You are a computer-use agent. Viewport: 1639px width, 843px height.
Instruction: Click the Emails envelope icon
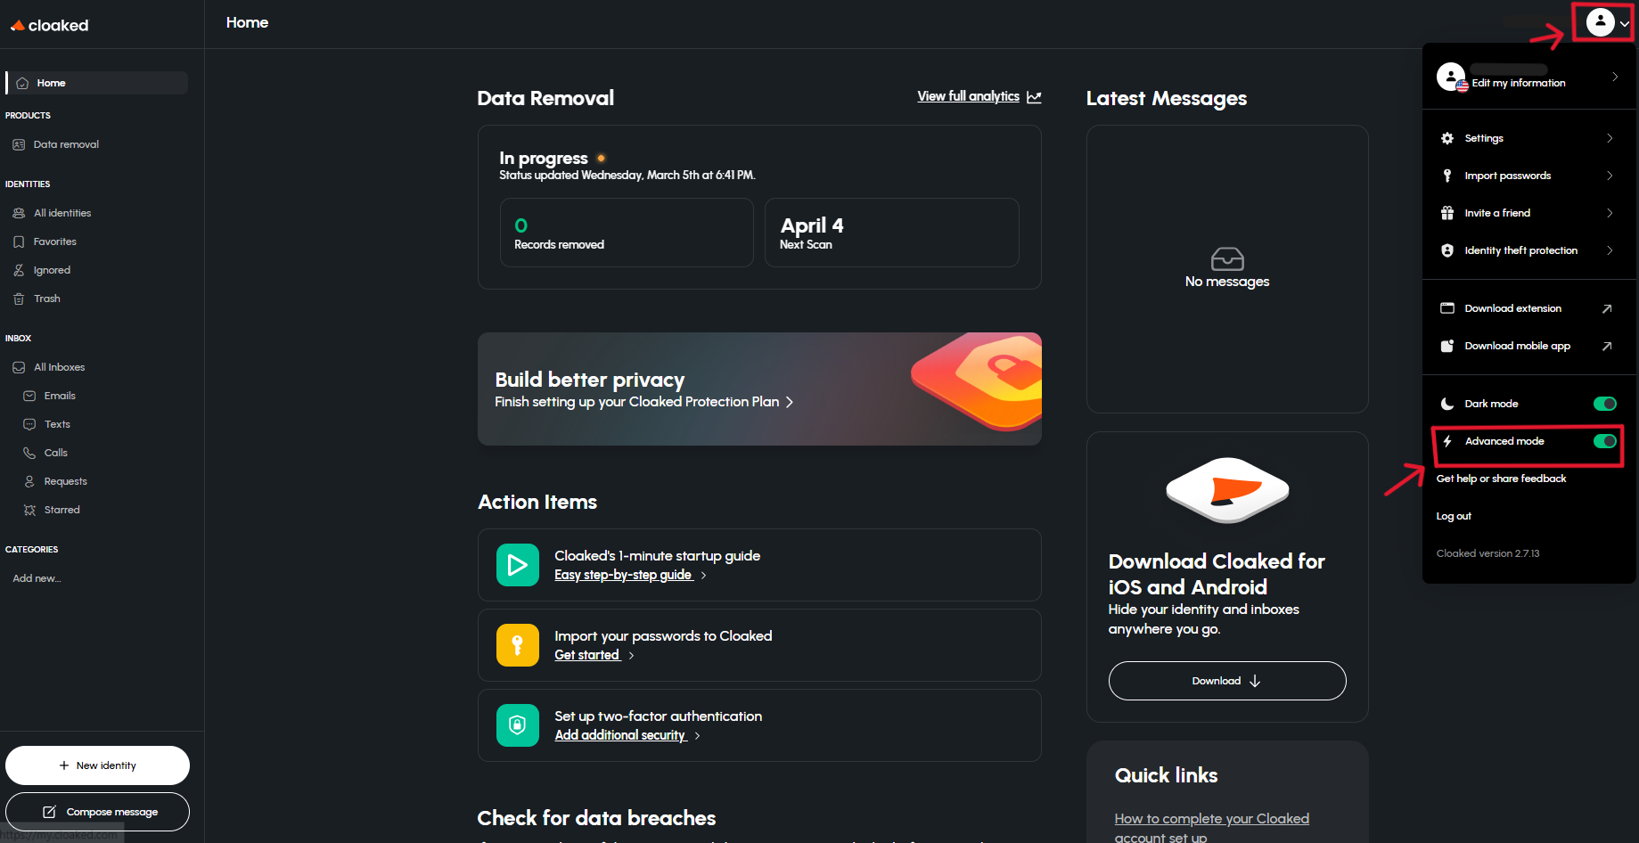pyautogui.click(x=29, y=396)
